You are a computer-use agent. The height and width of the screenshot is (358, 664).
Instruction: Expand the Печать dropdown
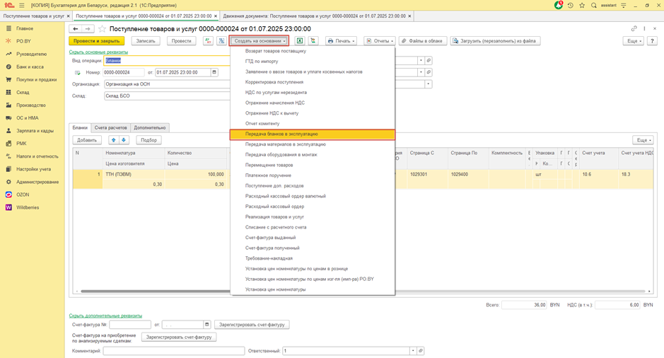click(341, 41)
